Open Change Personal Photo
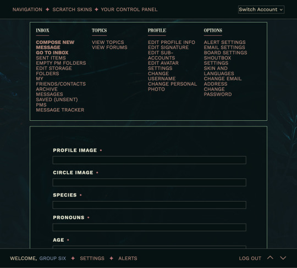 172,86
